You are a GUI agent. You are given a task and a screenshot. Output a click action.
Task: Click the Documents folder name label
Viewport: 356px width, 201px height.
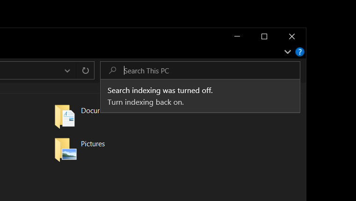pyautogui.click(x=90, y=111)
